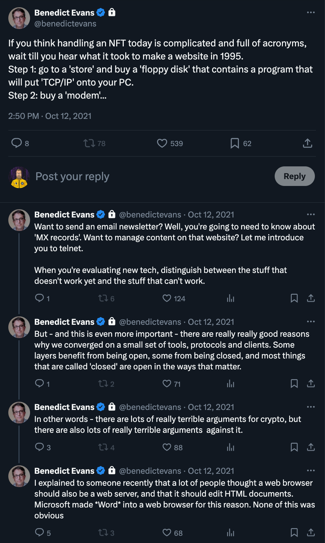Open more options on the 'terrible arguments' tweet
The image size is (325, 543).
311,407
